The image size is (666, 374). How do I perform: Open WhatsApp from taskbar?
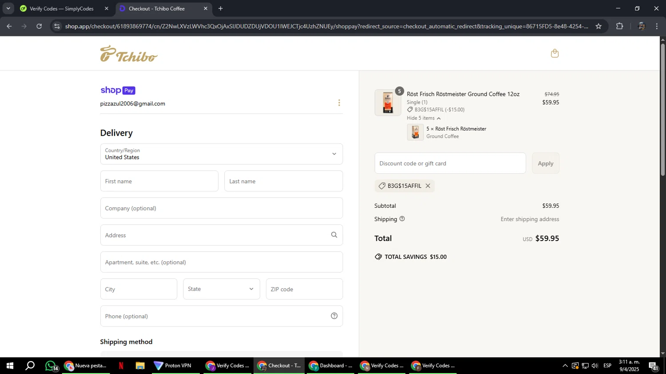pos(51,366)
